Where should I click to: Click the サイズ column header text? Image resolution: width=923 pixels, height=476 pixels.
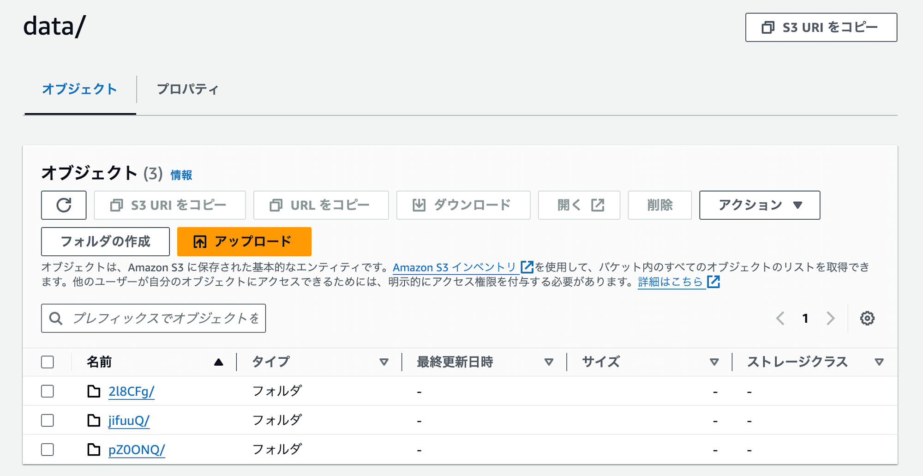pos(601,362)
